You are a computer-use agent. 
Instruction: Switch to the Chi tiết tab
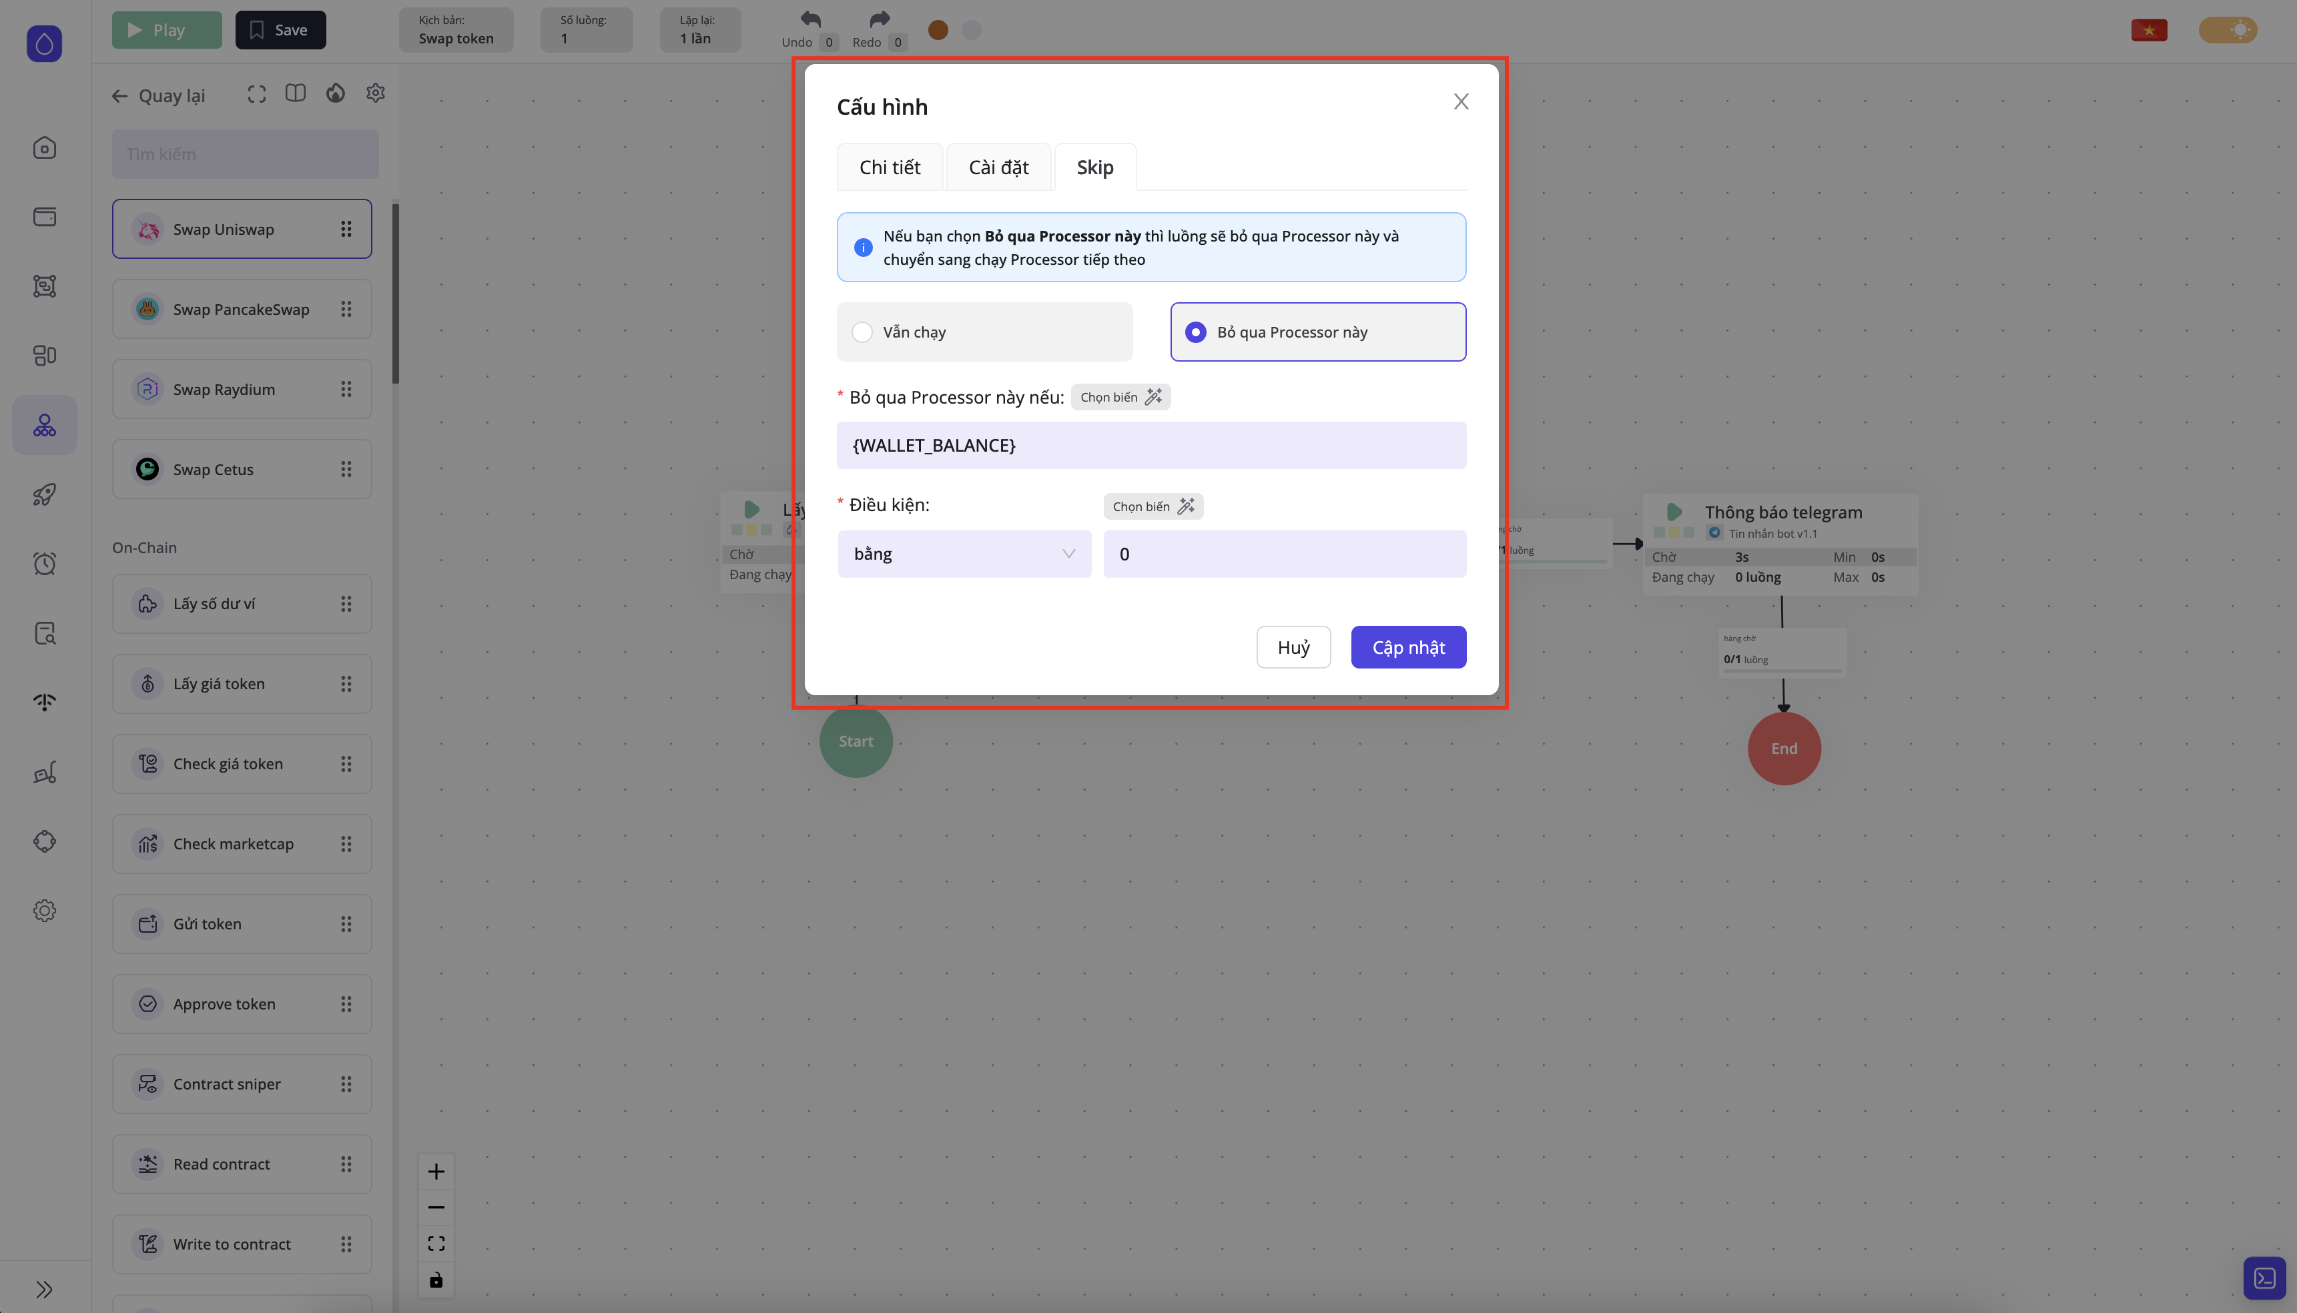(889, 167)
